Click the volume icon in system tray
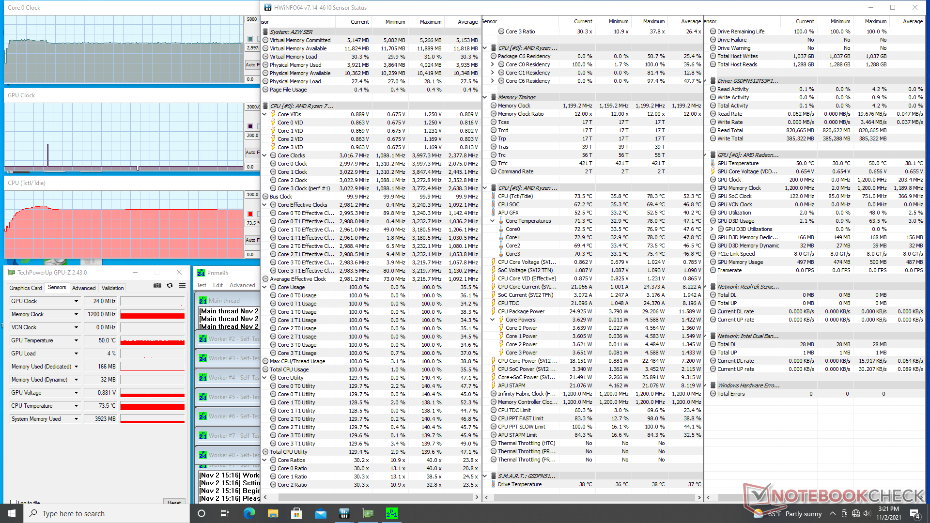 click(x=868, y=513)
